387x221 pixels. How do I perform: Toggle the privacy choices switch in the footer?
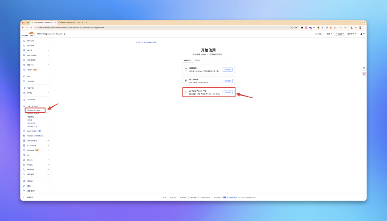point(224,197)
